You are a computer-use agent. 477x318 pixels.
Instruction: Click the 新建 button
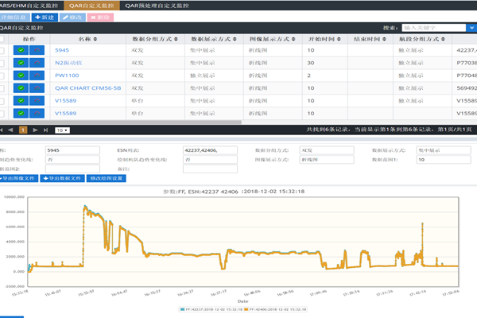[x=45, y=17]
